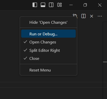107x99 pixels.
Task: Open the Customize Layout icon
Action: pyautogui.click(x=60, y=5)
